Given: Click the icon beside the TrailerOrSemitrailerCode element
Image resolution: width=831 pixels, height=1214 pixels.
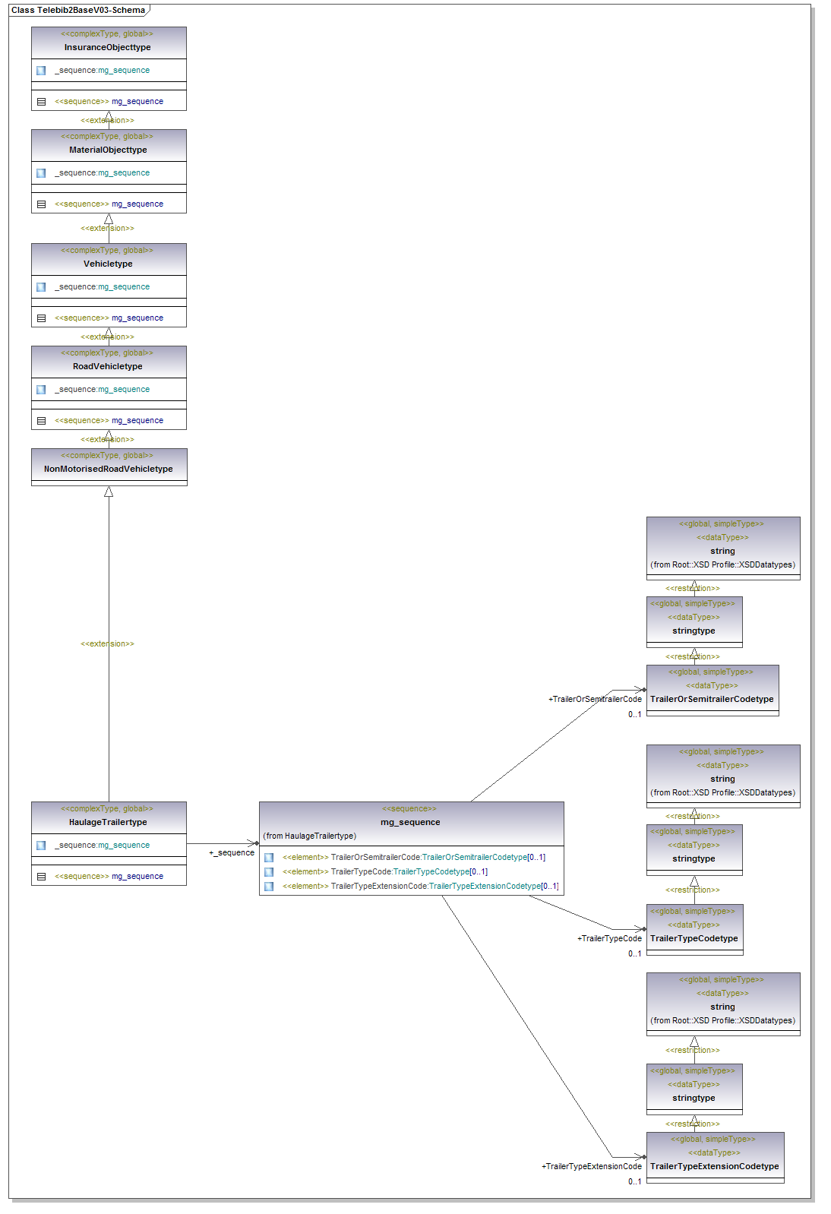Looking at the screenshot, I should 269,858.
